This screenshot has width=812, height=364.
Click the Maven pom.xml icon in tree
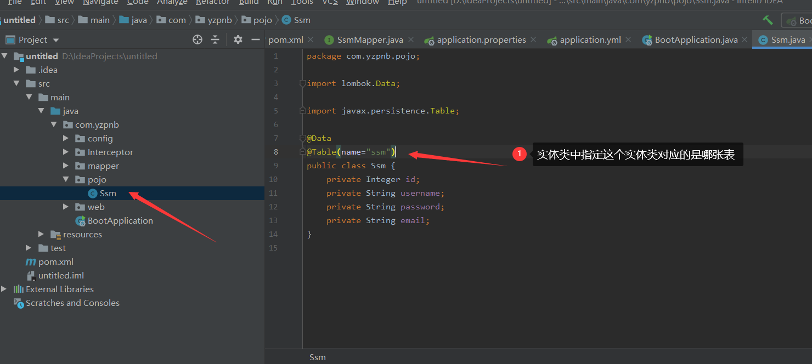click(x=31, y=261)
